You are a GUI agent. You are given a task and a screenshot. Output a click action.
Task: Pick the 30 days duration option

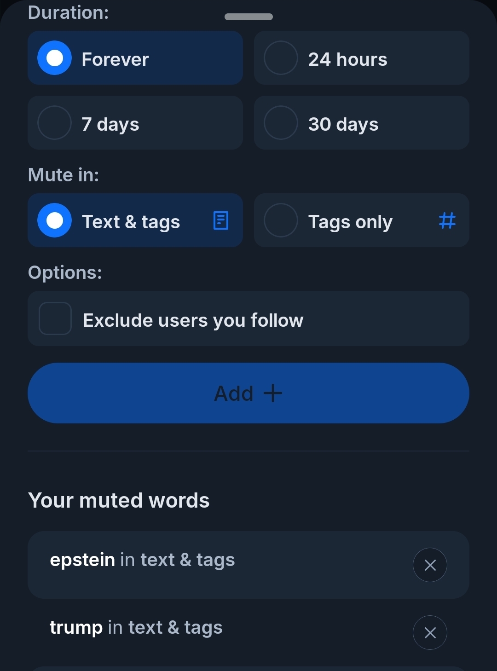281,123
